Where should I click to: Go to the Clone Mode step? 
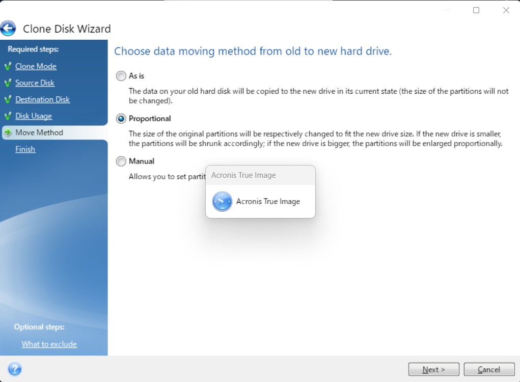[x=36, y=66]
